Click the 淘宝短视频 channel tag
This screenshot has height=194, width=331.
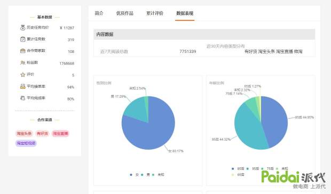(26, 143)
